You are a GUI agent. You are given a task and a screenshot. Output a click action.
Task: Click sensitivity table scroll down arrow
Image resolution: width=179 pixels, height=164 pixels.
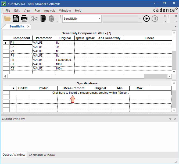tap(174, 72)
